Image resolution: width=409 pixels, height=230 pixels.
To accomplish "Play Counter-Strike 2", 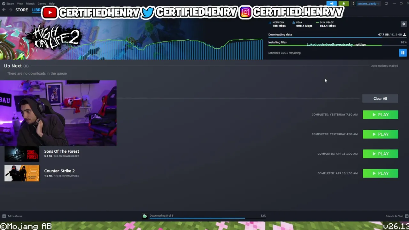I will (380, 173).
